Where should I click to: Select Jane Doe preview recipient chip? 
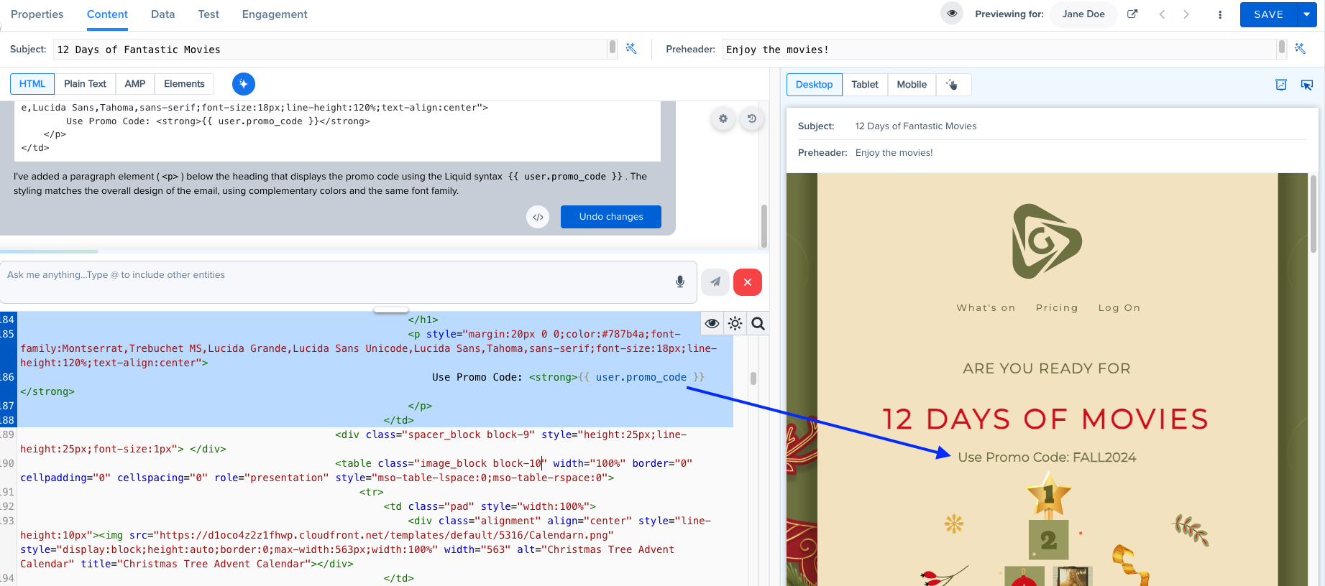1083,14
